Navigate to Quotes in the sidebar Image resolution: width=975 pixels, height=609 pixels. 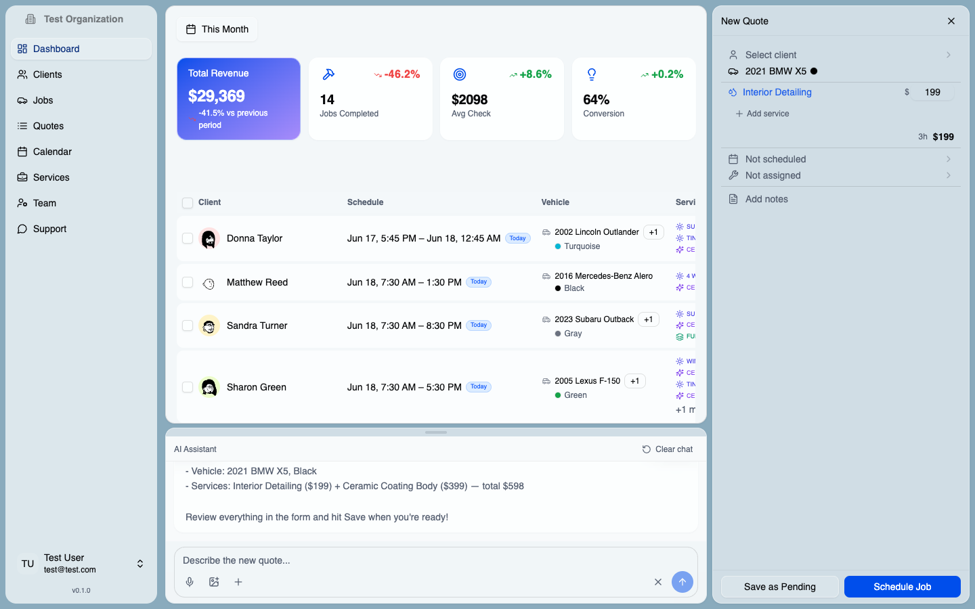tap(81, 126)
